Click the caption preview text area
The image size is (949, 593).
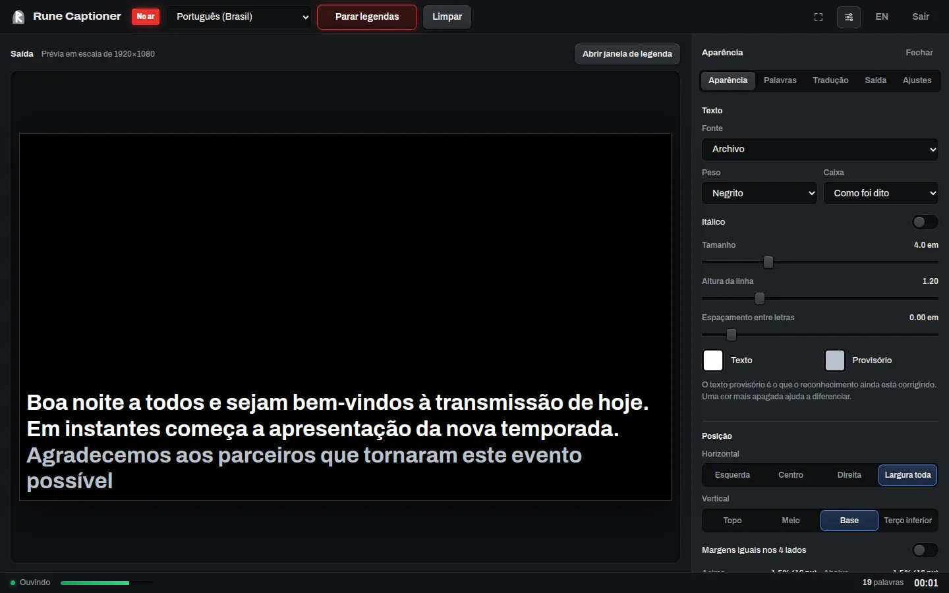coord(345,317)
